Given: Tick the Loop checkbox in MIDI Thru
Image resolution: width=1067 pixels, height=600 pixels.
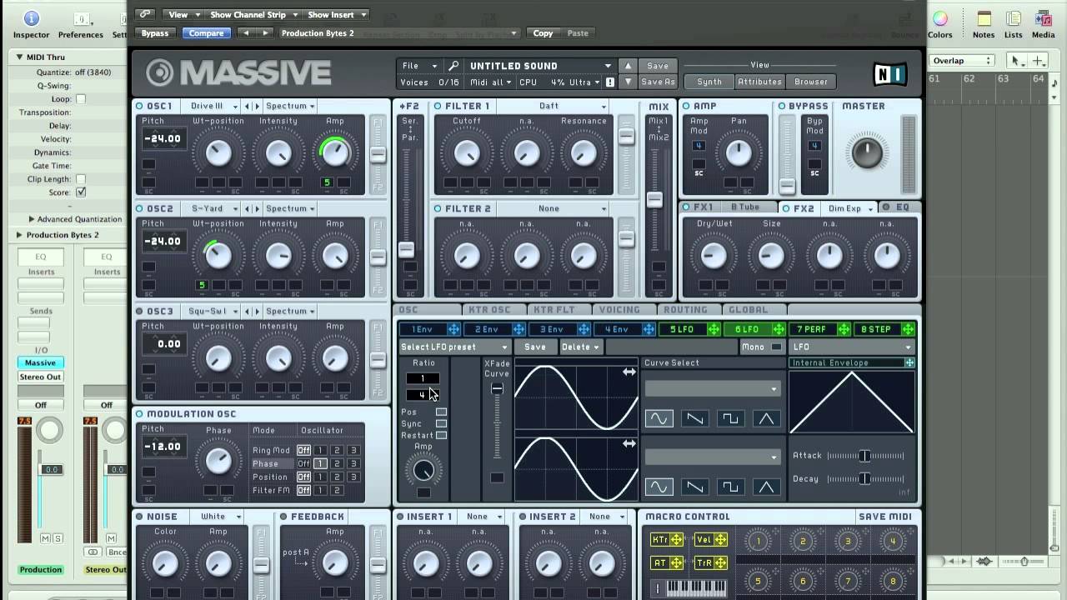Looking at the screenshot, I should (81, 99).
